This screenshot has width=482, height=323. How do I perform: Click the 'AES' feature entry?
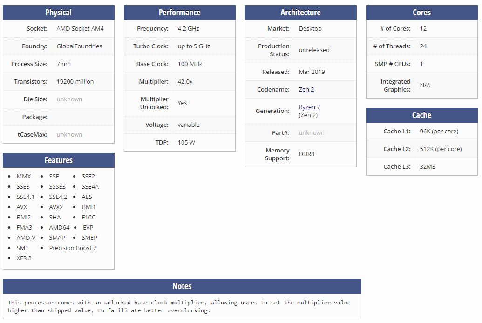click(x=87, y=197)
